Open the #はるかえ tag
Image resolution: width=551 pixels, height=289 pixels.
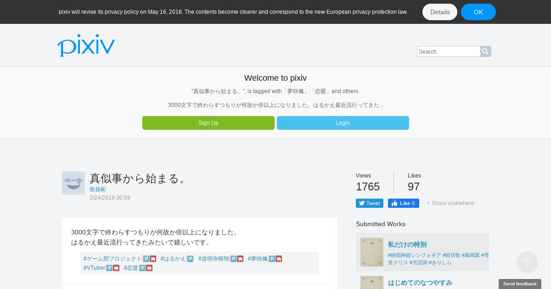pos(174,259)
